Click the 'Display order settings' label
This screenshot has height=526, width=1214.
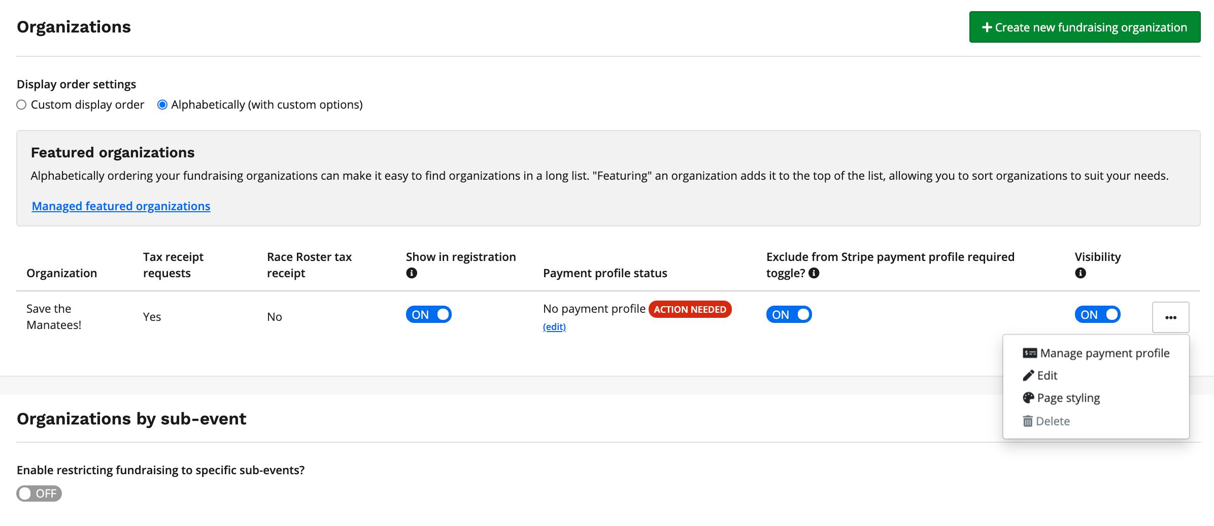[77, 84]
